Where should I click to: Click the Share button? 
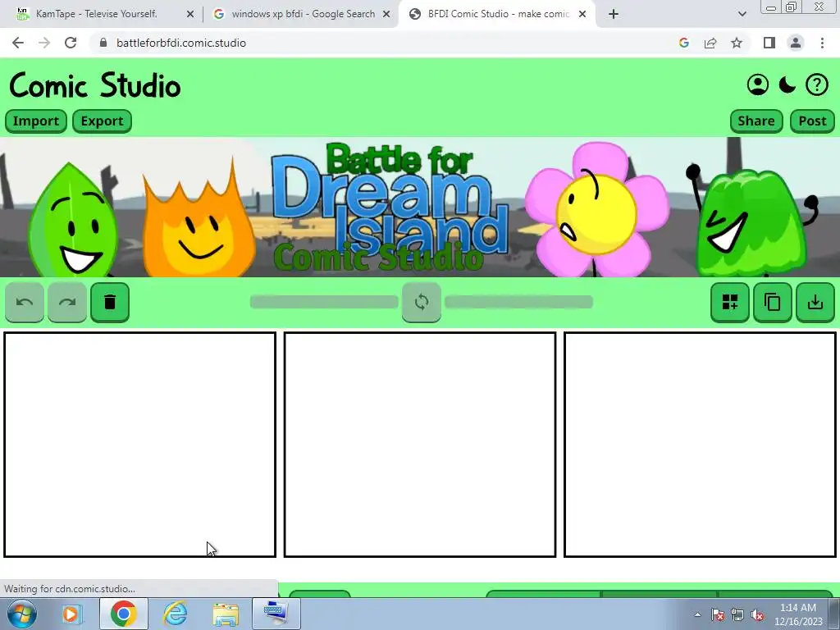click(x=756, y=121)
